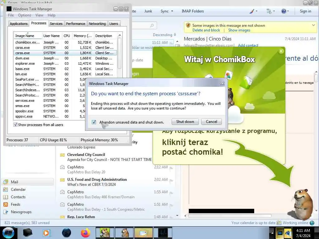The image size is (319, 239).
Task: Select the services.exe process row
Action: click(50, 101)
